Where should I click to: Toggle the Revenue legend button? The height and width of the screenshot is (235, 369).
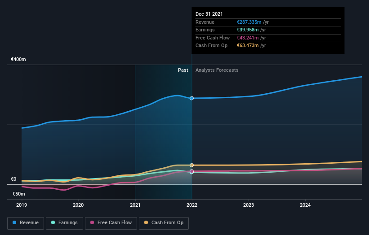click(26, 223)
